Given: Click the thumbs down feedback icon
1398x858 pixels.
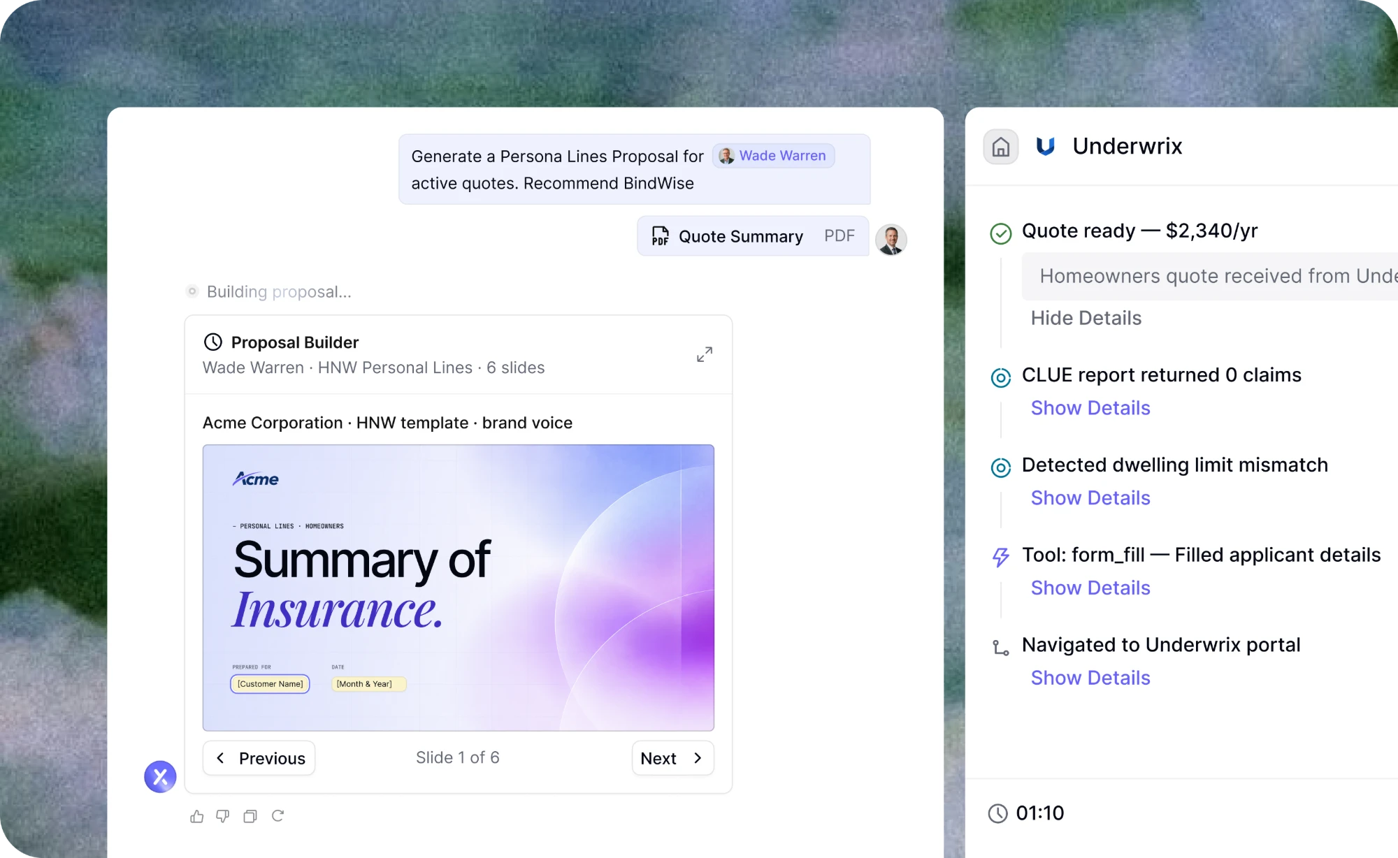Looking at the screenshot, I should (x=223, y=816).
